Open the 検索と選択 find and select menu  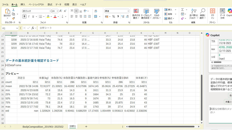pos(202,14)
